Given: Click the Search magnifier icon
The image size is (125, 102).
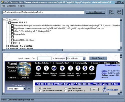Looking at the screenshot, I should coord(46,68).
